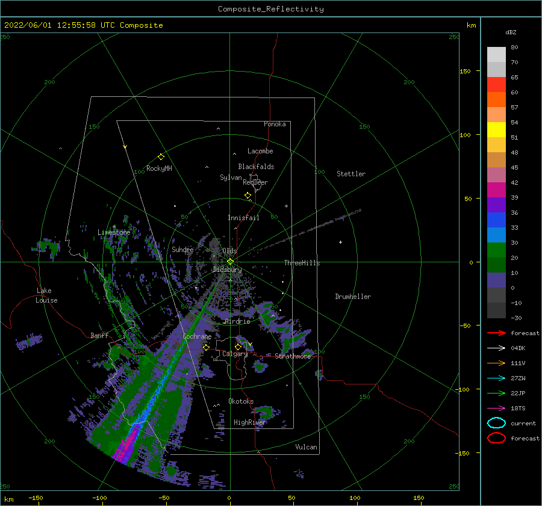Select the cyan 27ZW arrow legend icon
Image resolution: width=542 pixels, height=506 pixels.
(496, 378)
